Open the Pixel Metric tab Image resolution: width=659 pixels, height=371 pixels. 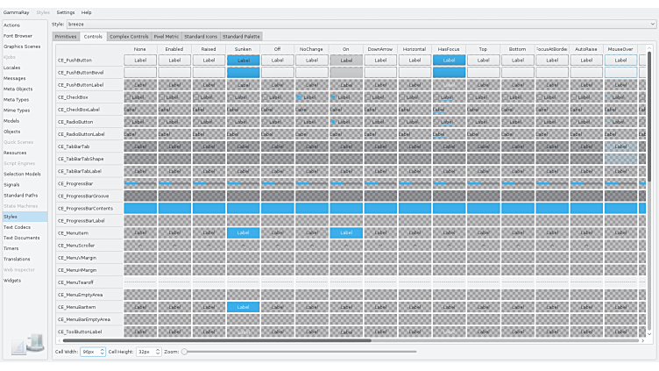167,37
